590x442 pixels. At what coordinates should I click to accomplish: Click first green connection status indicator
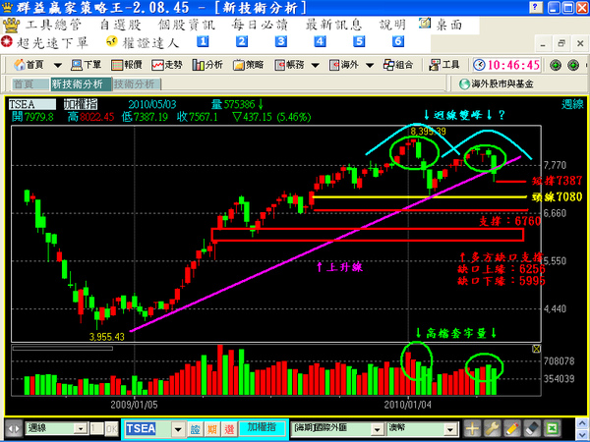(556, 65)
